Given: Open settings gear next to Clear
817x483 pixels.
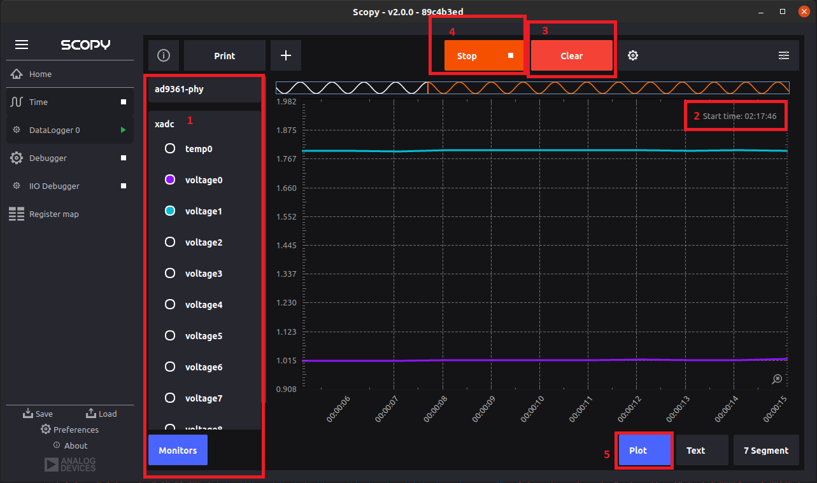Looking at the screenshot, I should tap(633, 55).
